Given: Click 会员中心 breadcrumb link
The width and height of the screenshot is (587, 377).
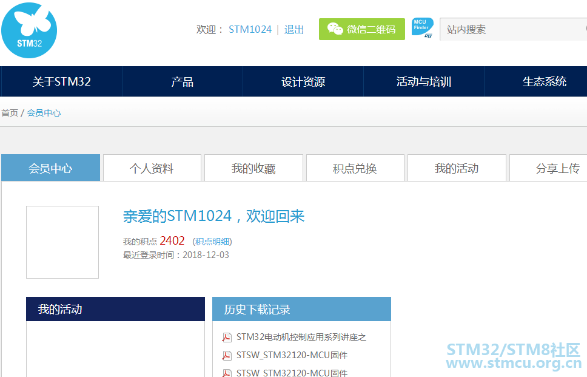Looking at the screenshot, I should pos(44,113).
